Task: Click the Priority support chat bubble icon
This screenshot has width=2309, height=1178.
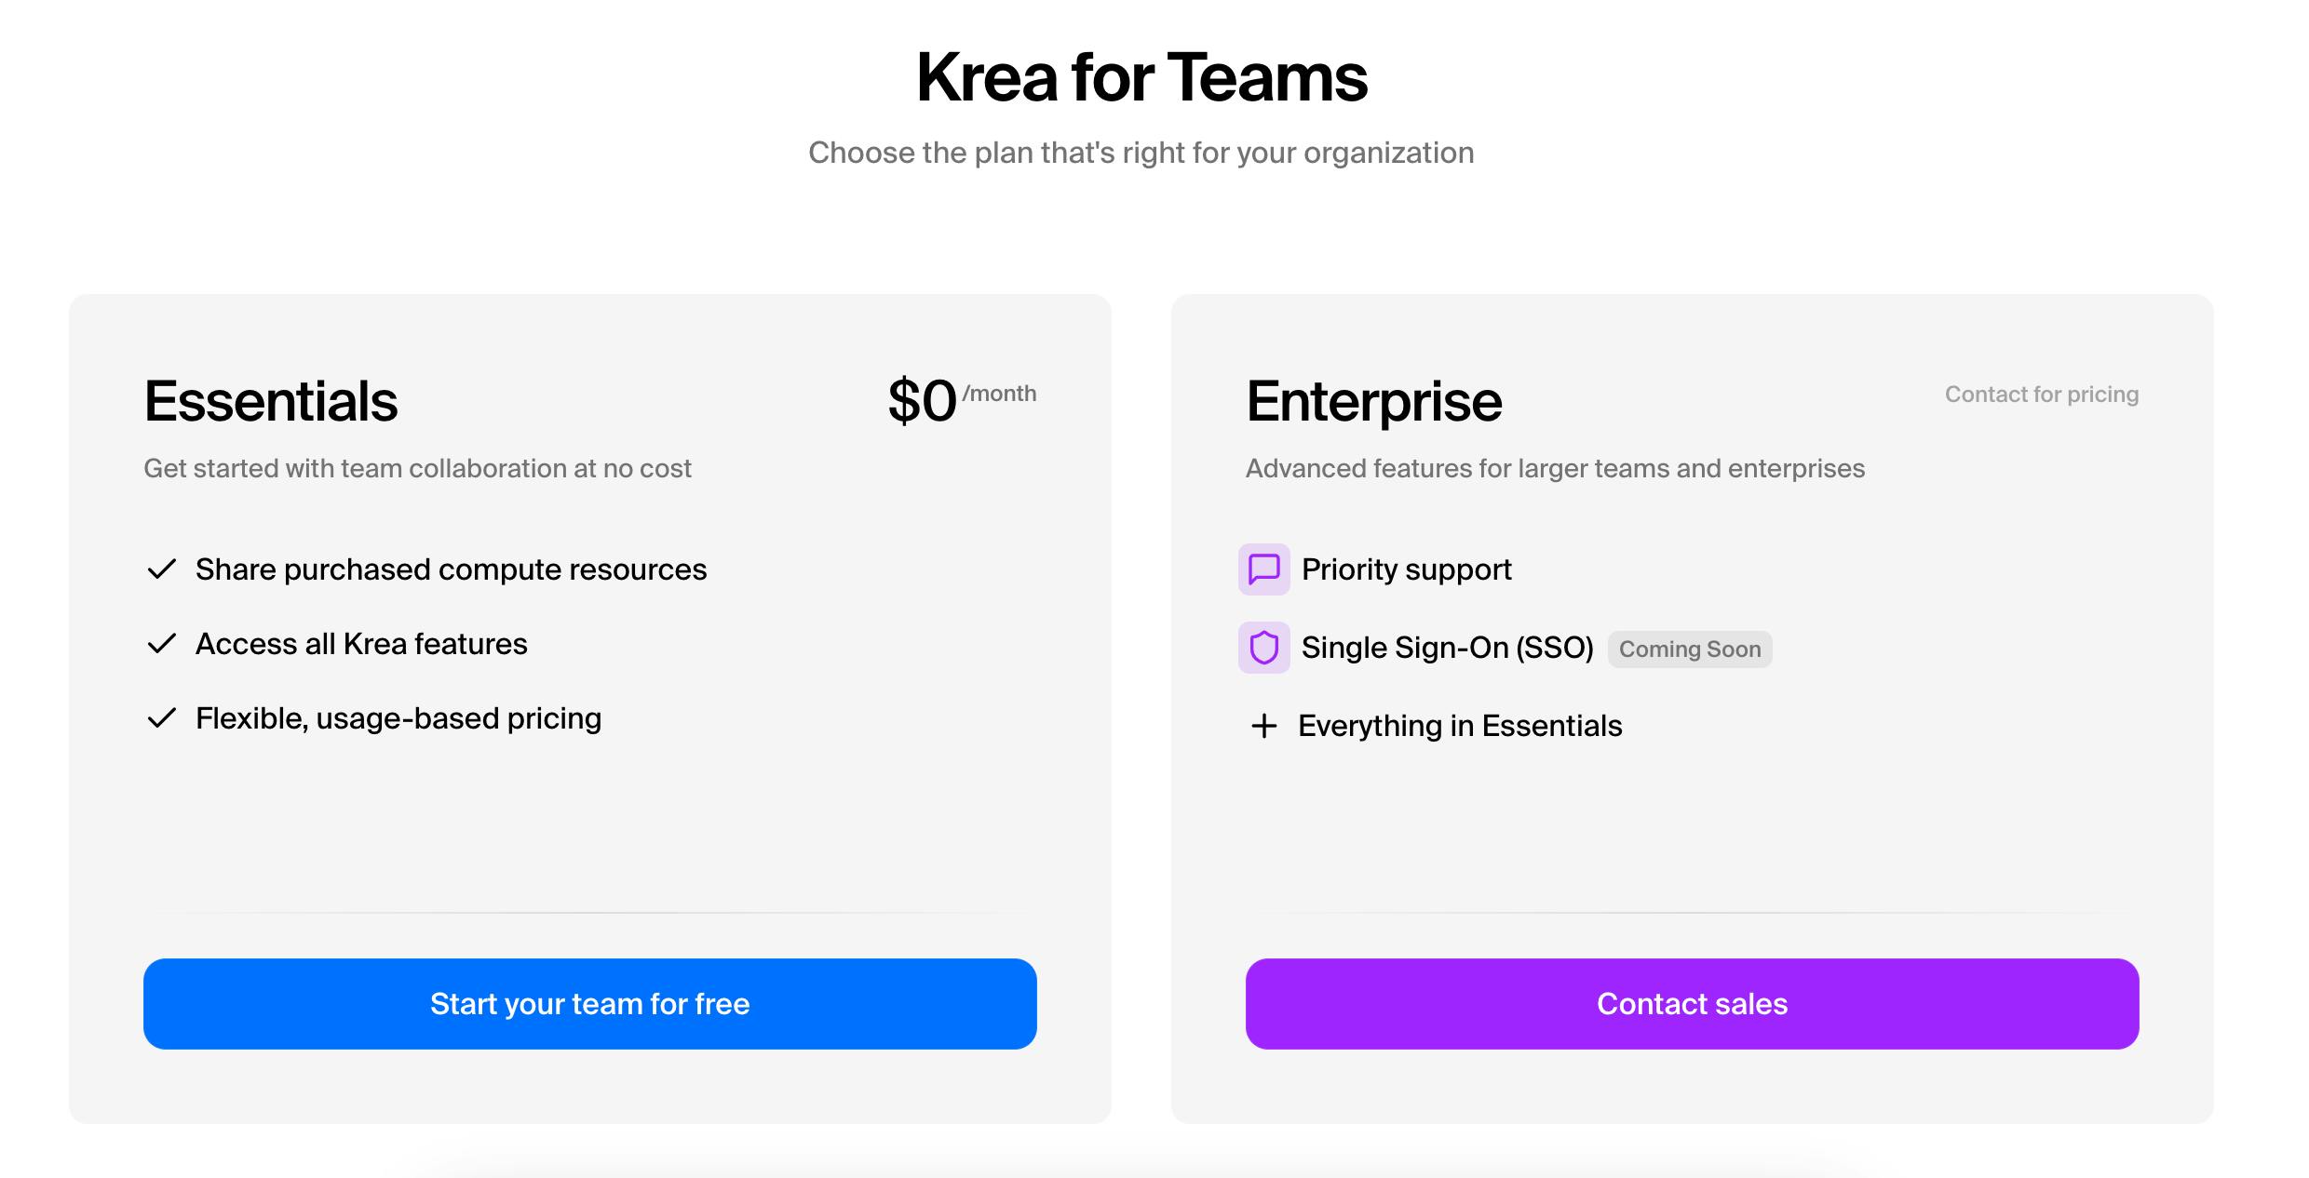Action: click(1263, 569)
